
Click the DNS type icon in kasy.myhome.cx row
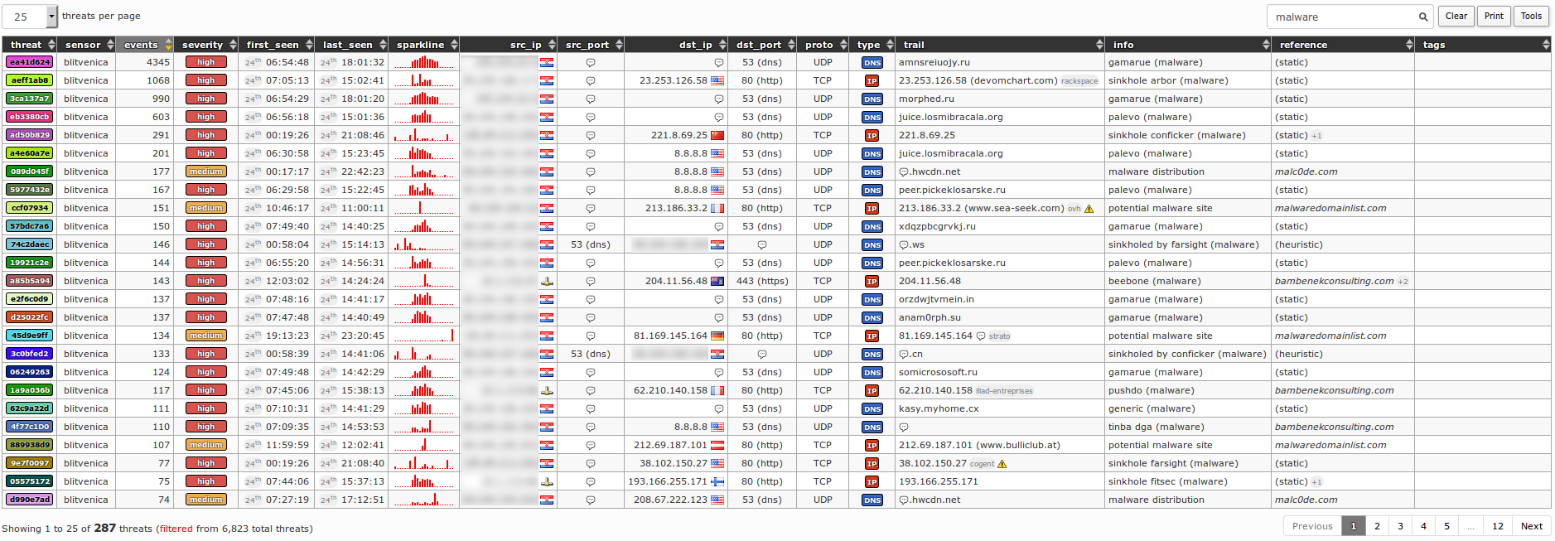click(x=872, y=409)
